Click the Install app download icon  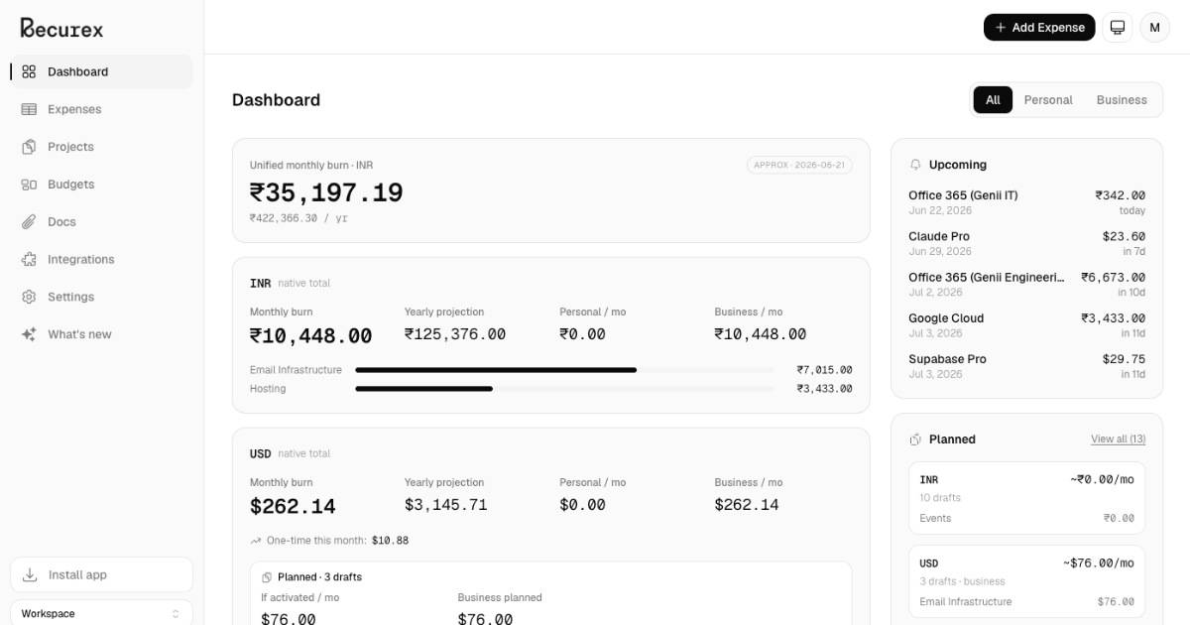(x=30, y=575)
